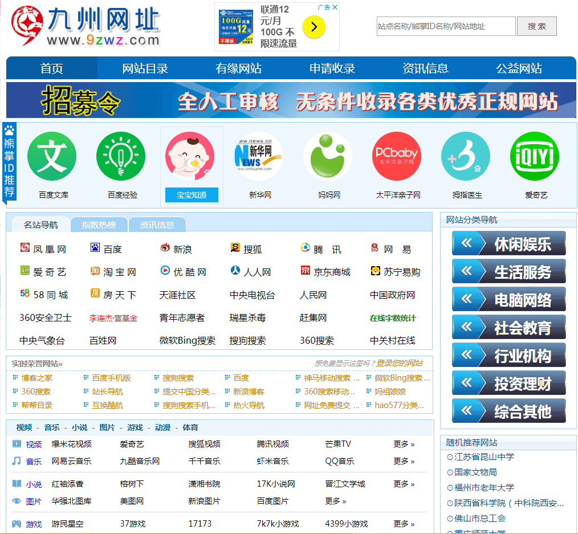Viewport: 578px width, 534px height.
Task: Show 更多 links in the 视频 row
Action: click(404, 444)
